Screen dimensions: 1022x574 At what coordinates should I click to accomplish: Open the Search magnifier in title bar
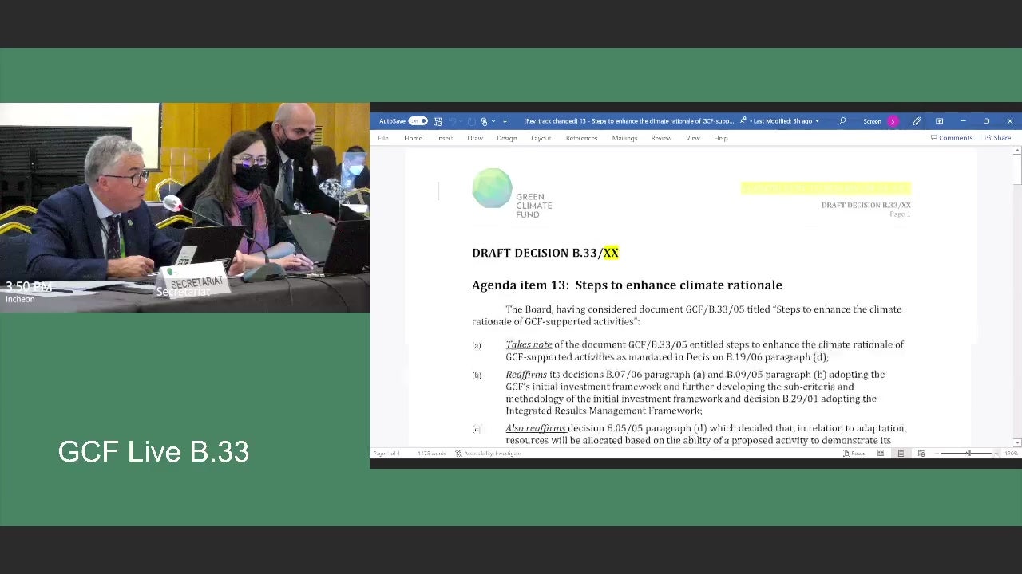pos(842,121)
